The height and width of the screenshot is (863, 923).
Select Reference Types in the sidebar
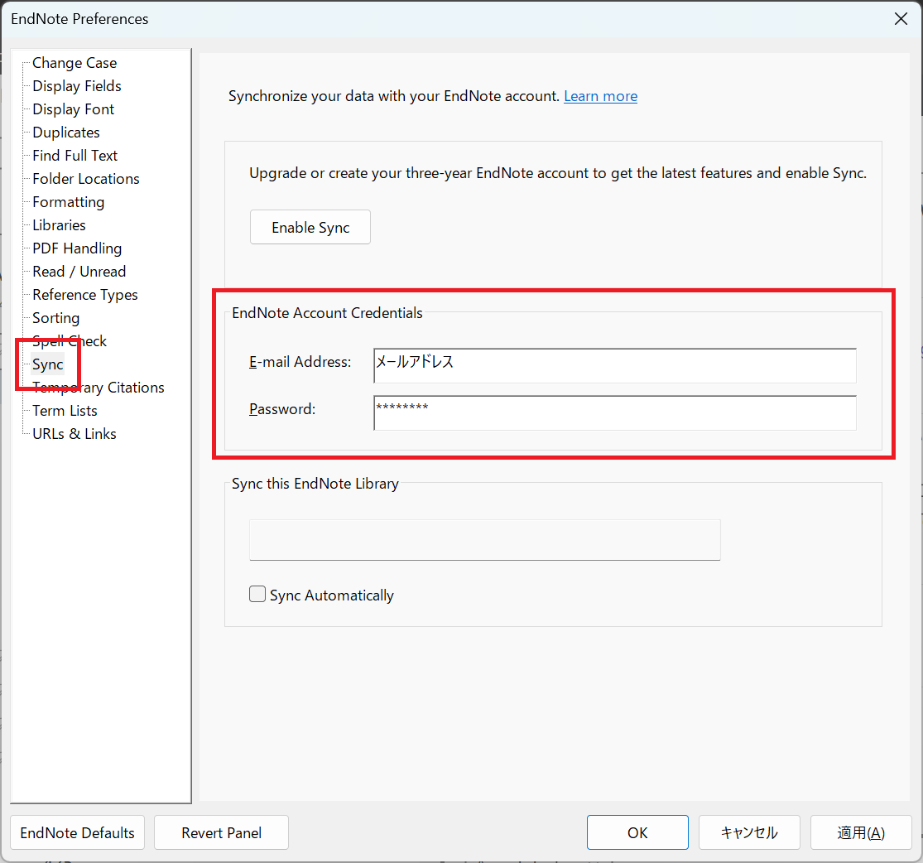click(x=84, y=295)
